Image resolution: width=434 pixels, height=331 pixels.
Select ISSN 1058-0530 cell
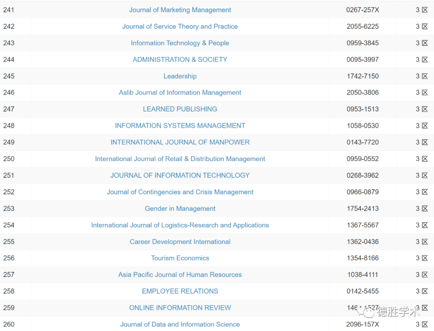pos(362,126)
